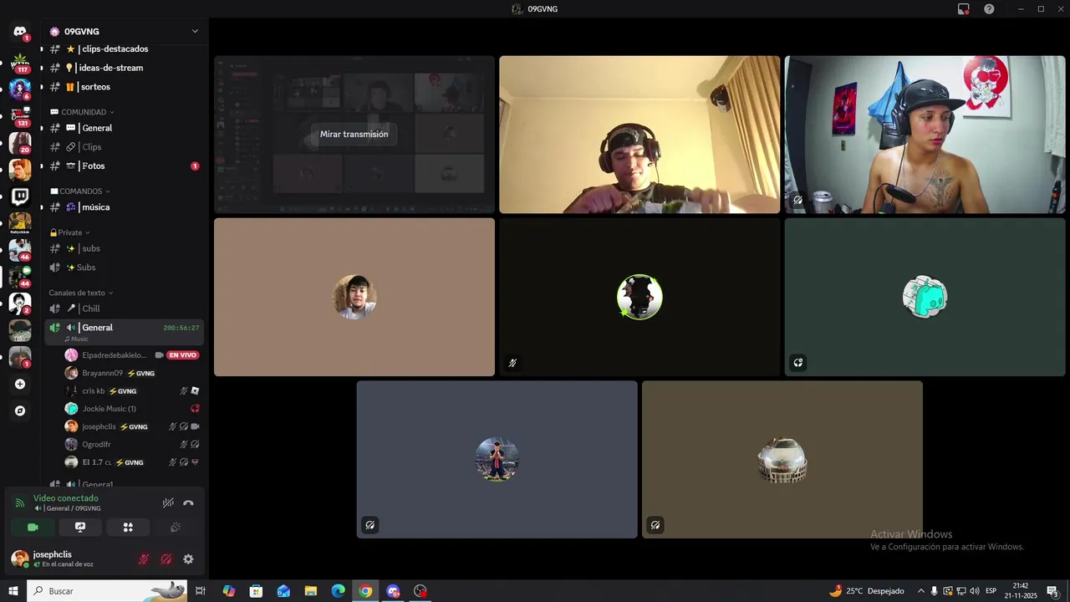This screenshot has height=602, width=1070.
Task: Toggle noise suppression in voice panel
Action: [168, 503]
